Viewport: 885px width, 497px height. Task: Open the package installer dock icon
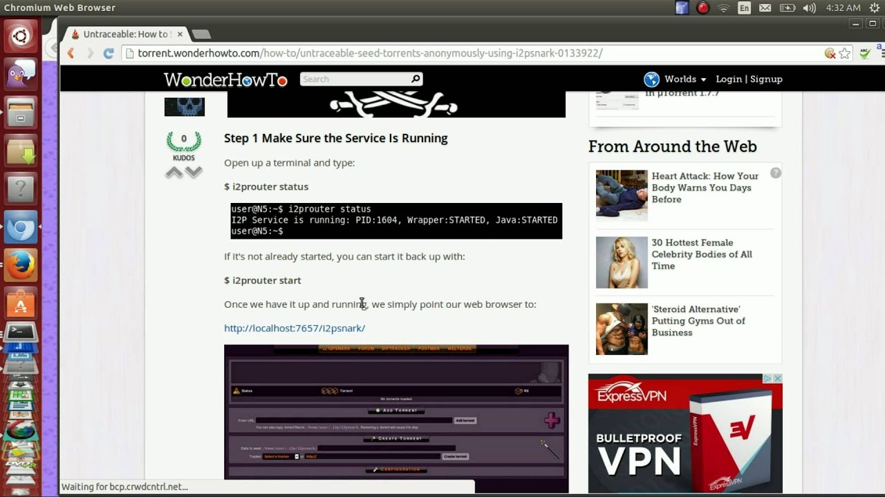click(x=20, y=150)
